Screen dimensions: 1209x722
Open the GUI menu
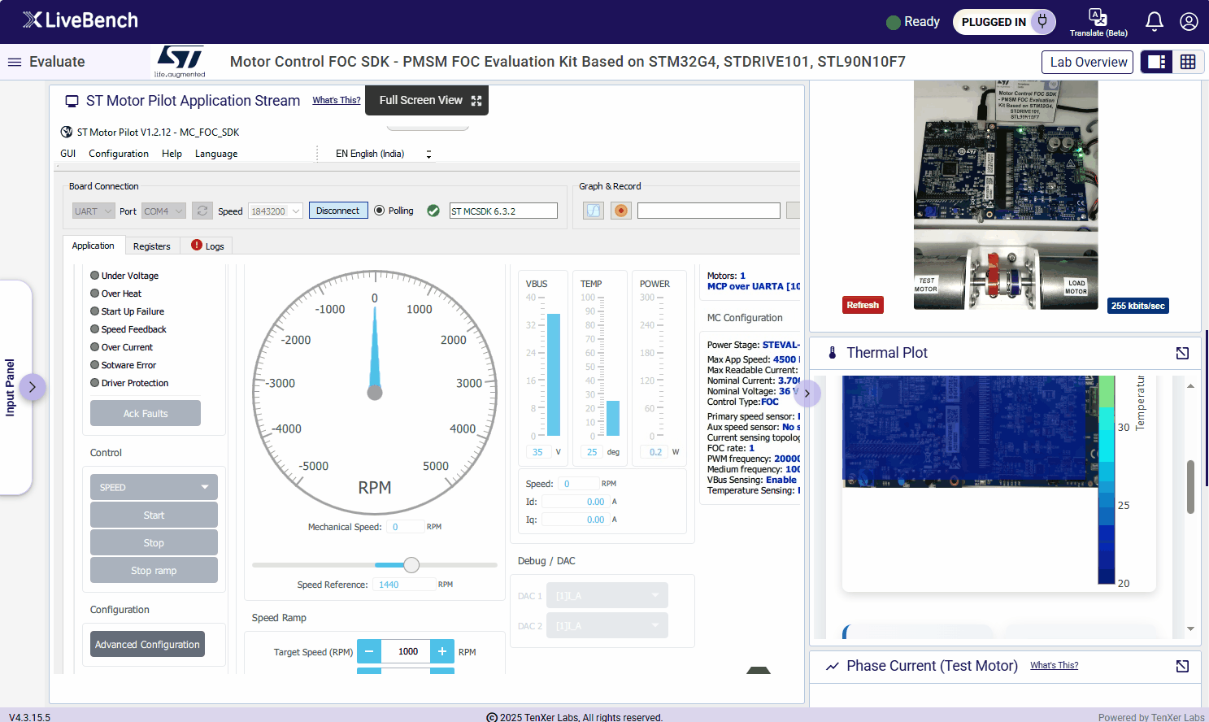click(68, 154)
